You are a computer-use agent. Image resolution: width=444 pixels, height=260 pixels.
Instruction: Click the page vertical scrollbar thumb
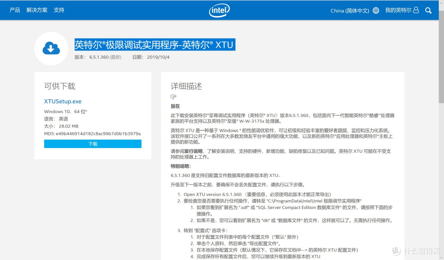tap(441, 57)
